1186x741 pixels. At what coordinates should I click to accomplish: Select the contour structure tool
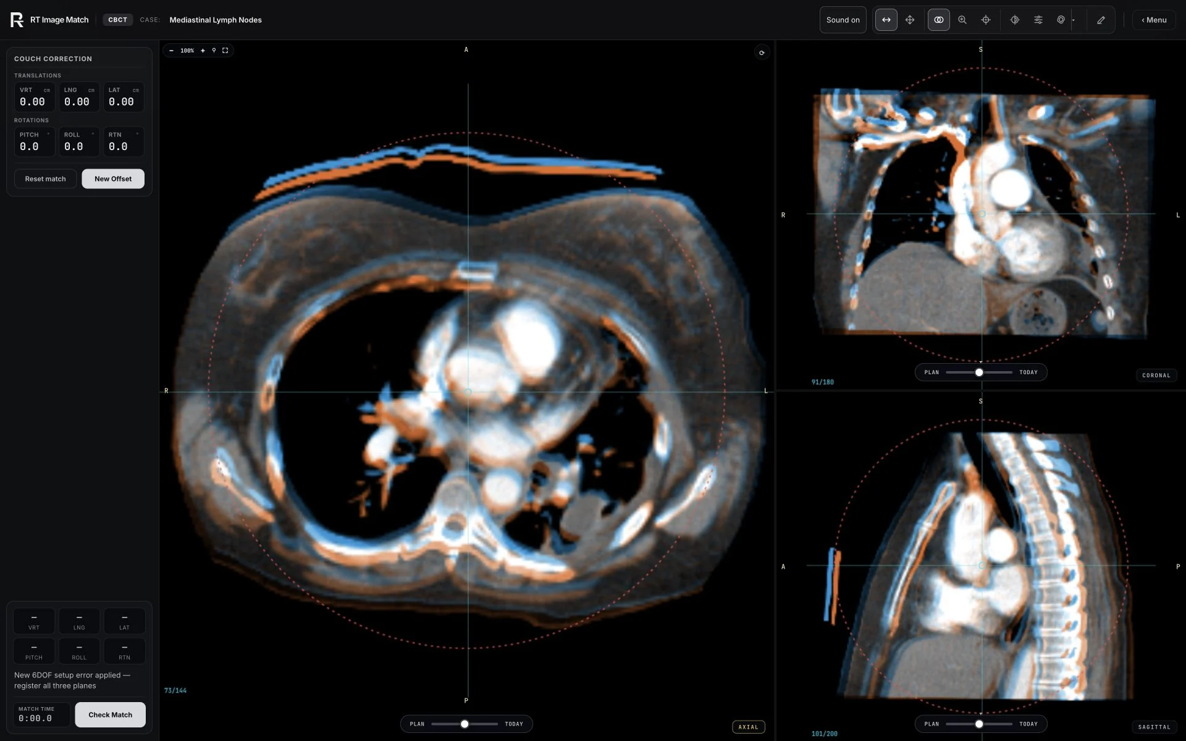coord(1061,20)
